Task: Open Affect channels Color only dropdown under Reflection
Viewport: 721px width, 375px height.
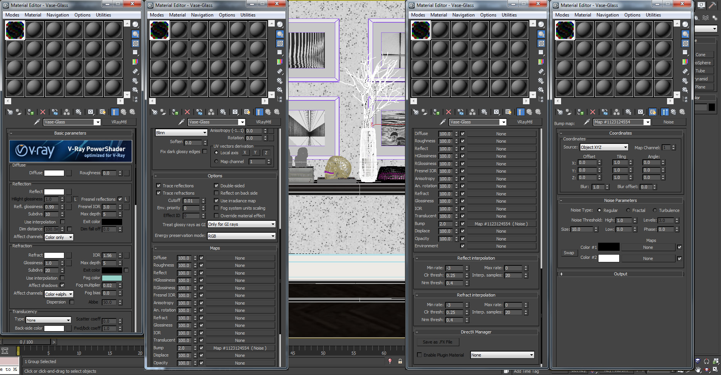Action: click(59, 237)
